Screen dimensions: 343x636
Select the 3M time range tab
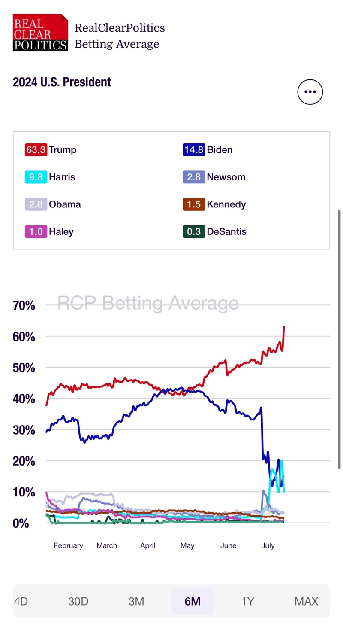(136, 601)
